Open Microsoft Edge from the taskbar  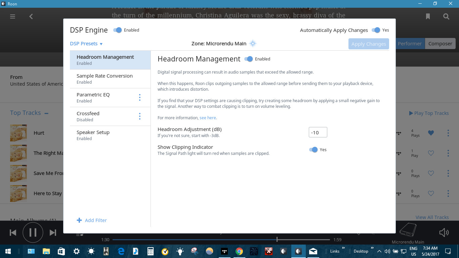pyautogui.click(x=121, y=251)
